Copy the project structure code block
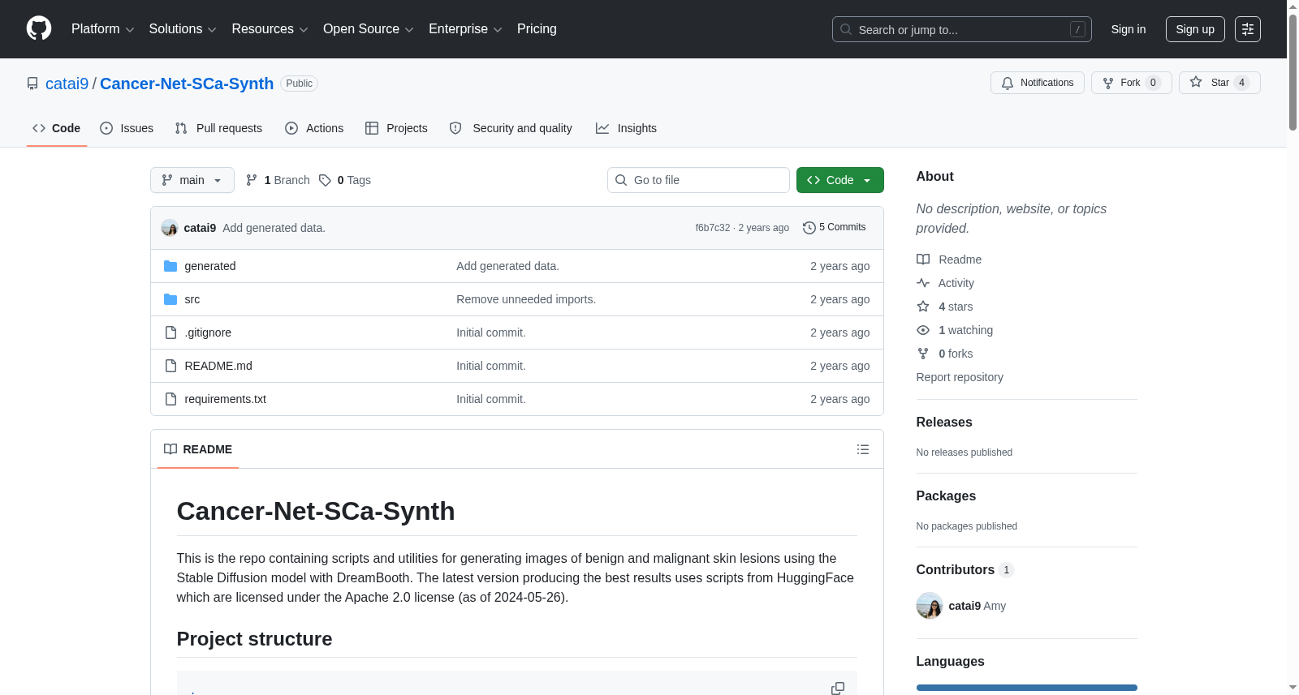 tap(838, 688)
